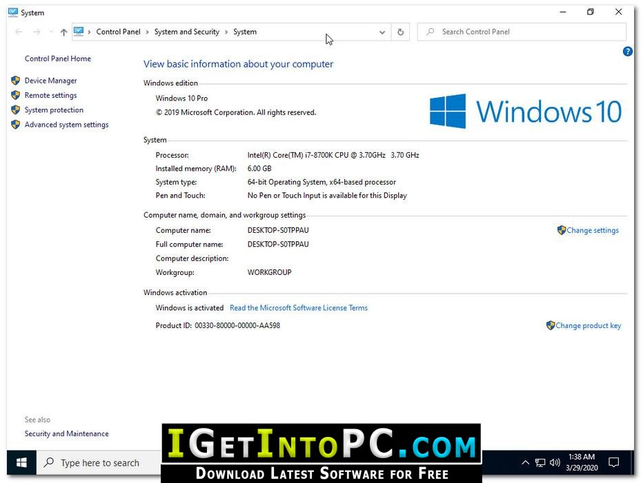Select Control Panel breadcrumb item
Image resolution: width=643 pixels, height=483 pixels.
pos(118,32)
